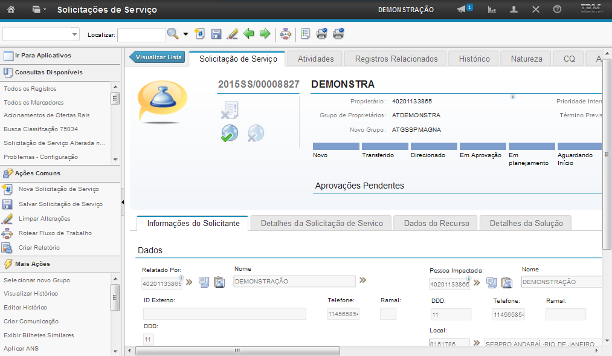Open detail menu chevron next to Relatado Por
Image resolution: width=612 pixels, height=356 pixels.
tap(189, 282)
